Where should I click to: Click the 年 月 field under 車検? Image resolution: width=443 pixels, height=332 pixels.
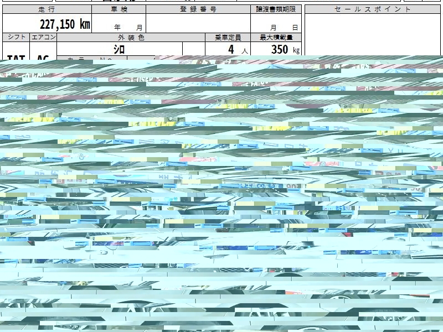(x=119, y=23)
